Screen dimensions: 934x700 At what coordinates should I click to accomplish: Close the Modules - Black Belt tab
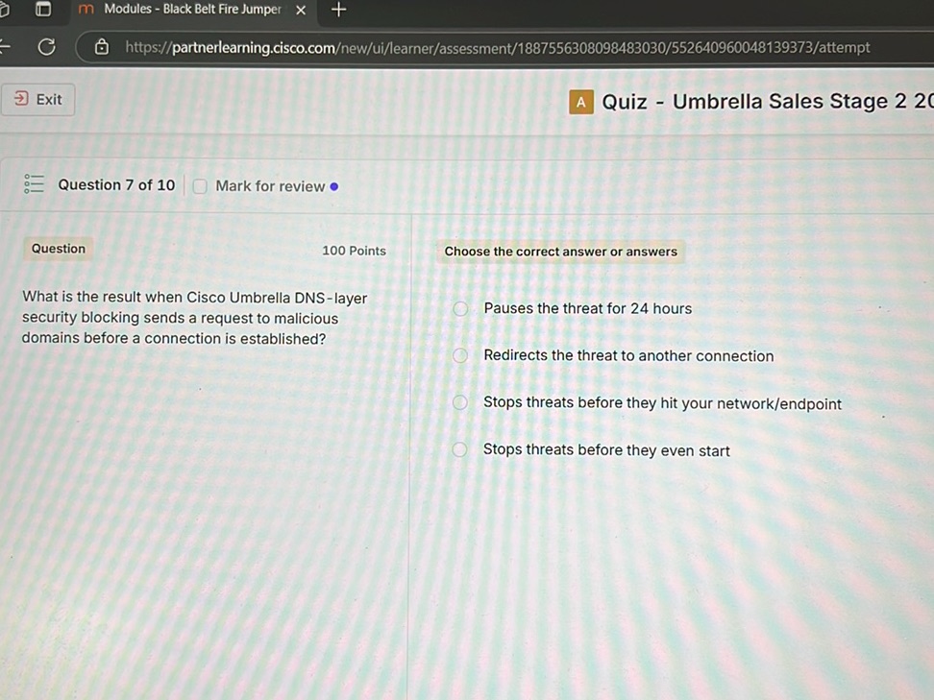300,10
